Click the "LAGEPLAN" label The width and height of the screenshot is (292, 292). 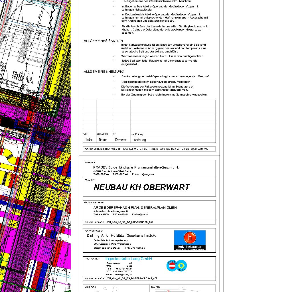tap(90, 287)
